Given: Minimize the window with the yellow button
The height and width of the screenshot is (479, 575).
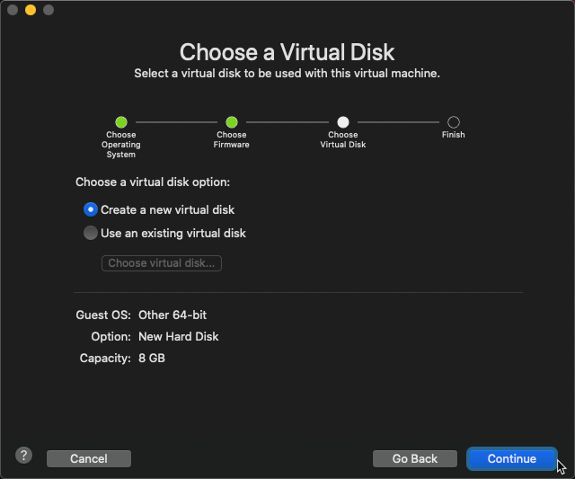Looking at the screenshot, I should click(x=31, y=10).
